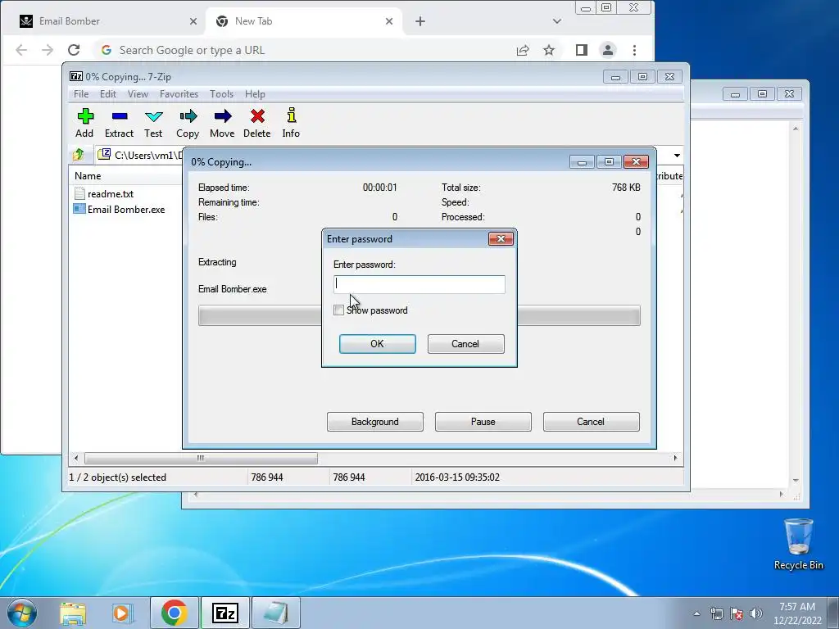This screenshot has height=629, width=839.
Task: Click the Chrome taskbar icon
Action: click(x=174, y=613)
